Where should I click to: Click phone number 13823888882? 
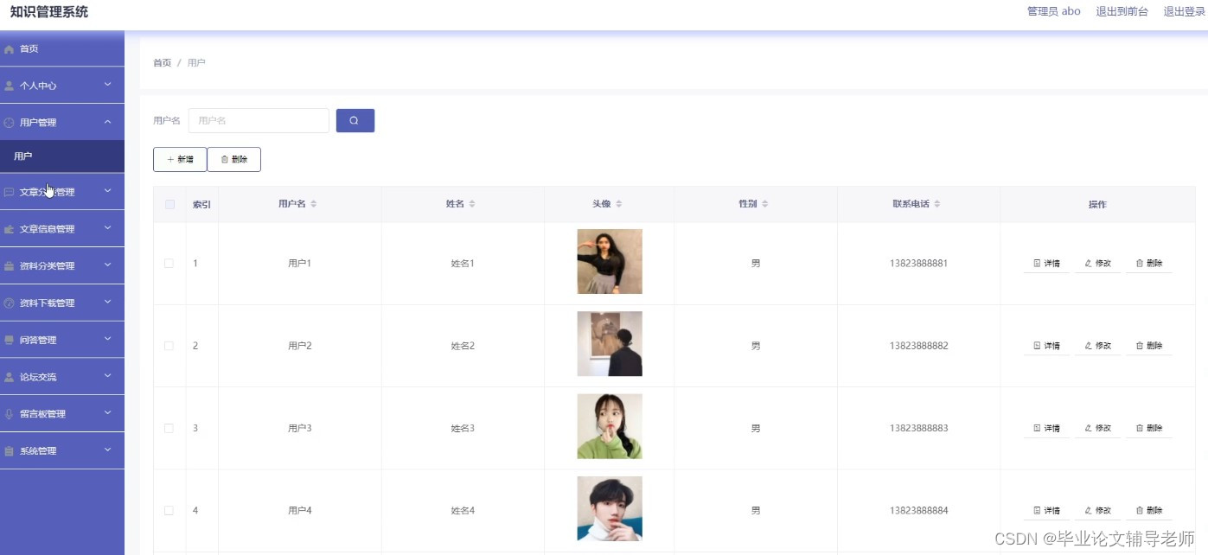click(918, 346)
